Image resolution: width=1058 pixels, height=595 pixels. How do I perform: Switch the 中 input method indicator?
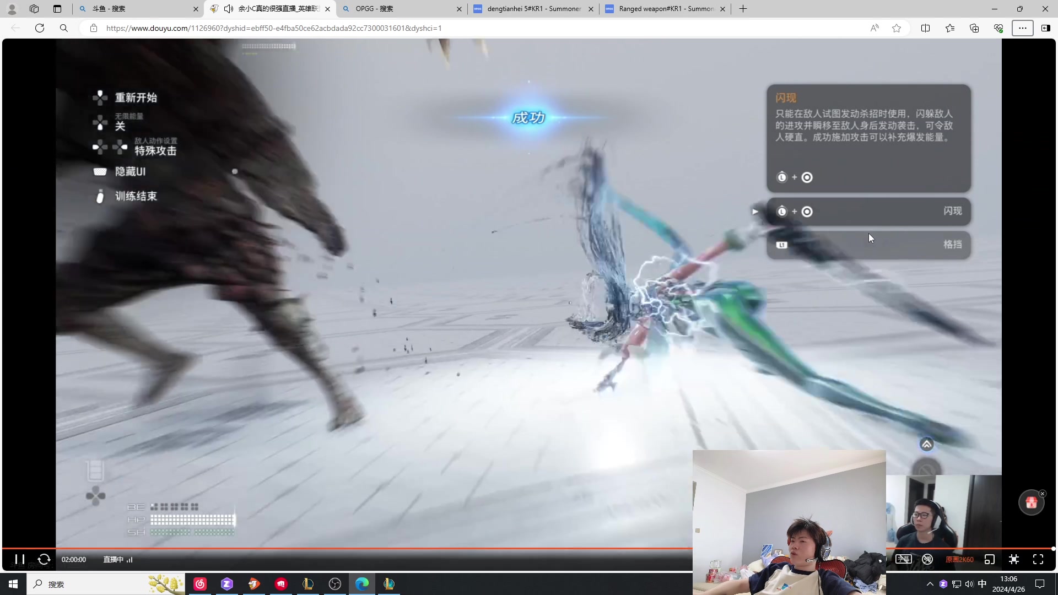pyautogui.click(x=982, y=584)
